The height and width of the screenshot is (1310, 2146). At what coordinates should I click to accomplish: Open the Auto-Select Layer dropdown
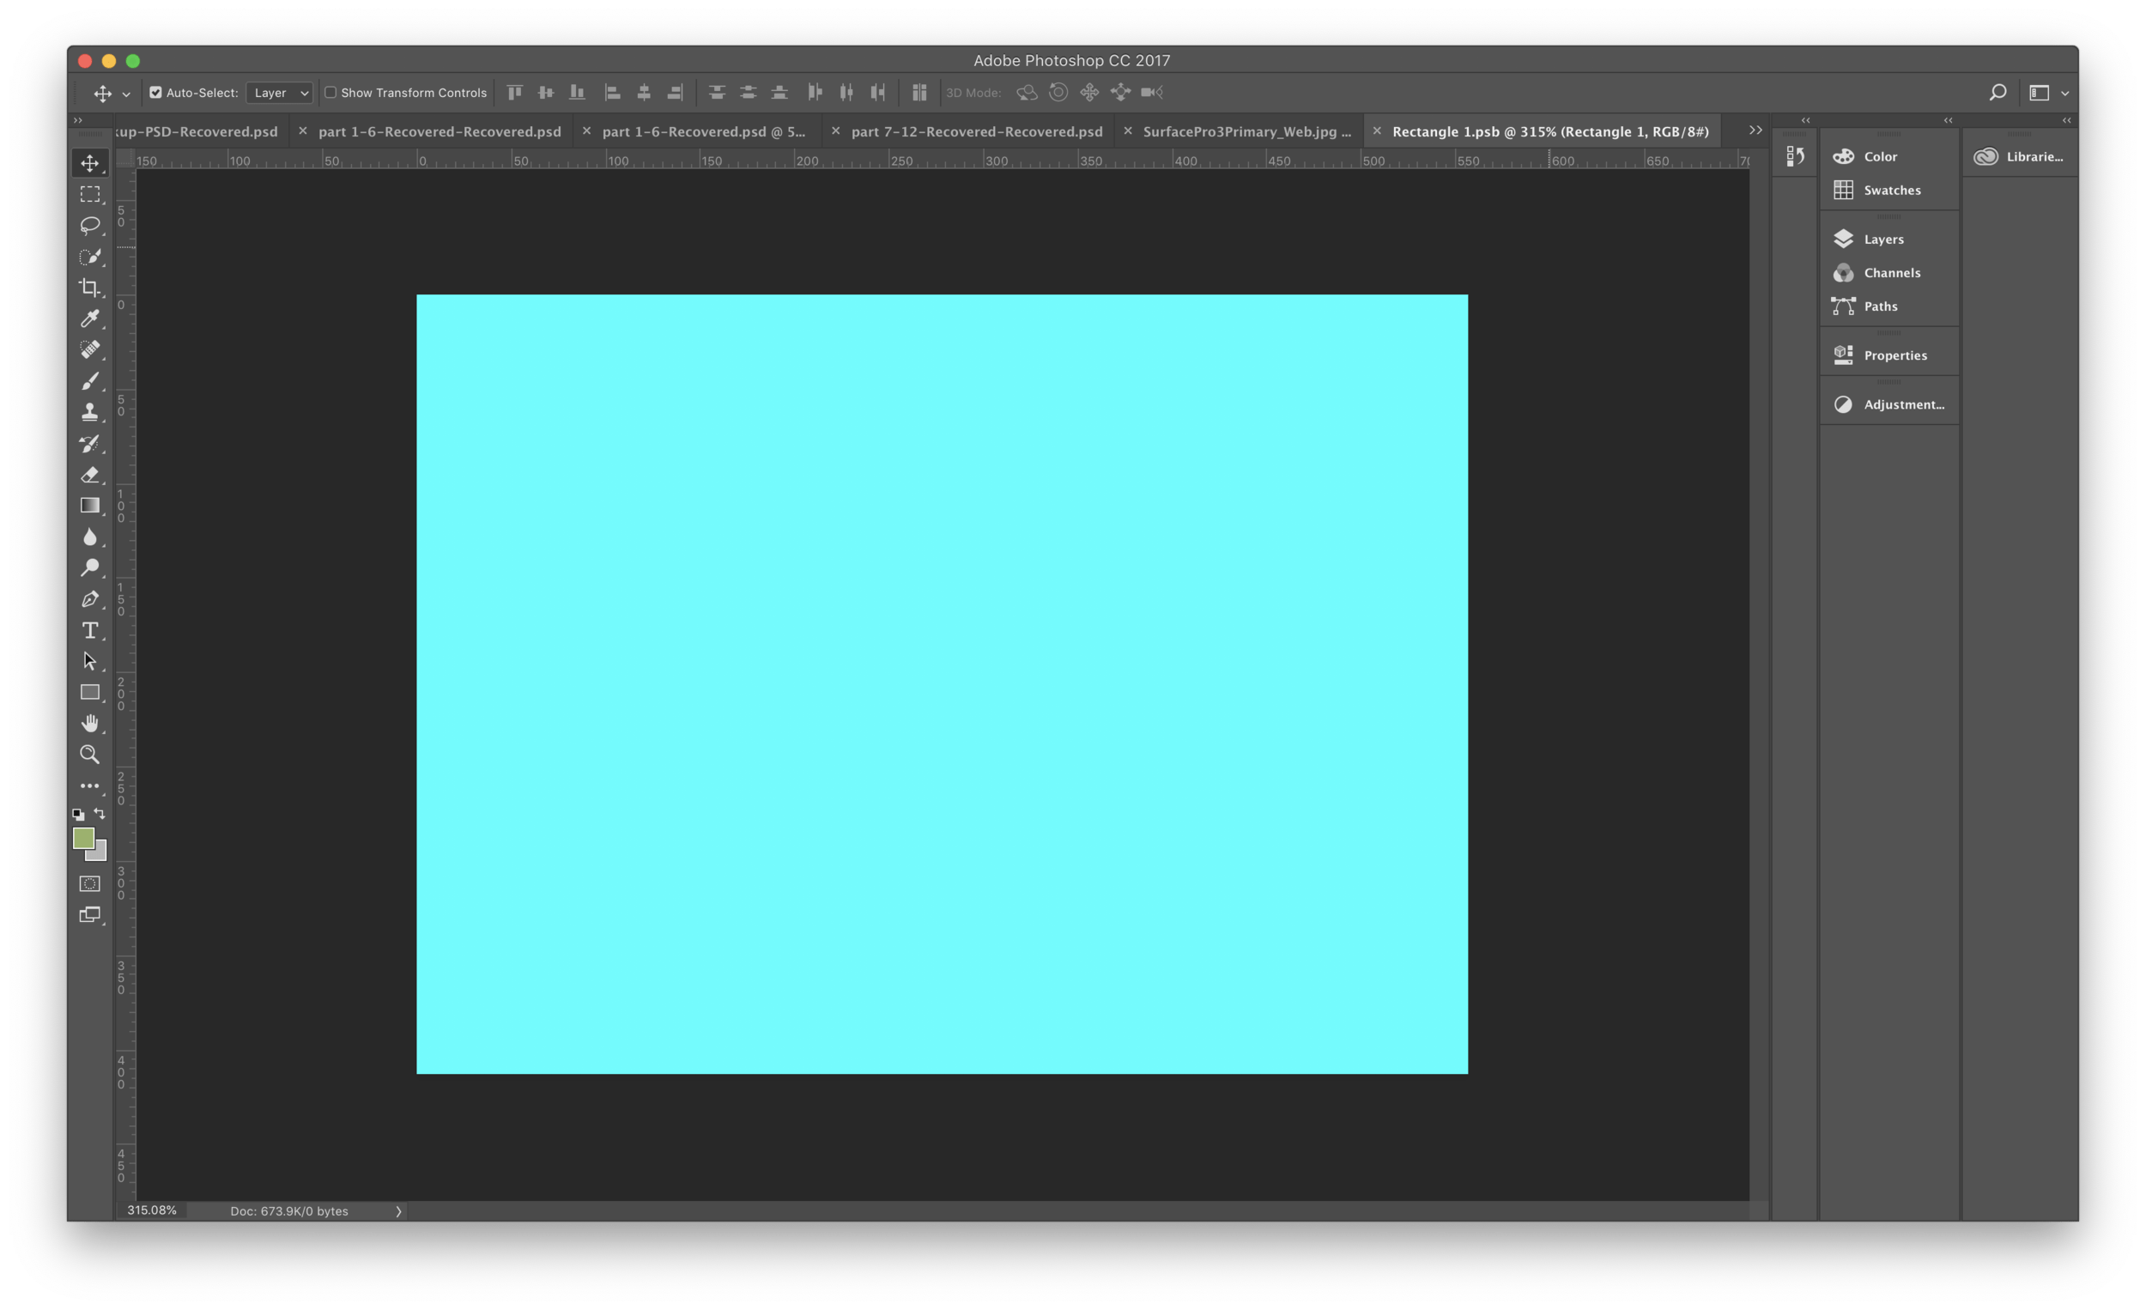(280, 93)
